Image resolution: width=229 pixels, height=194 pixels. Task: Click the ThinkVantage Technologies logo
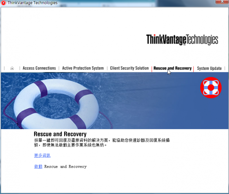182,40
